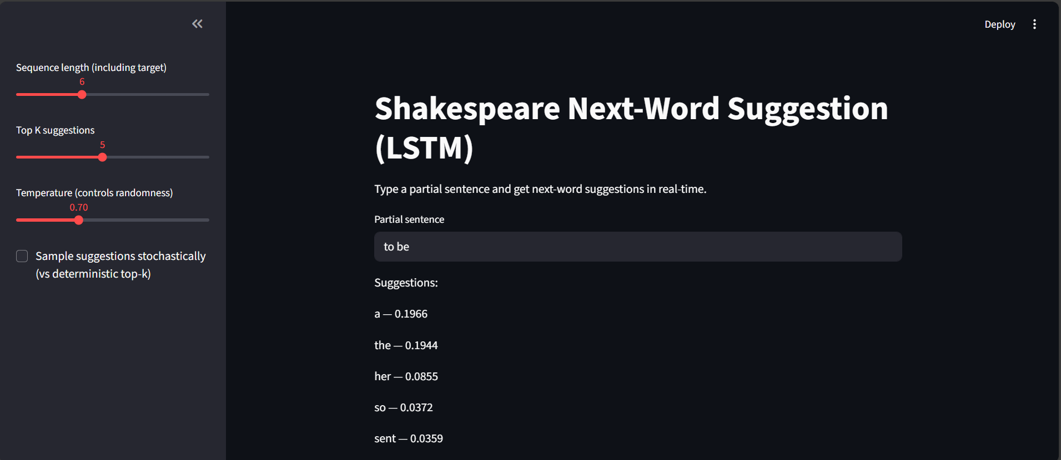Enable the 'Sample suggestions stochastically' checkbox
Image resolution: width=1061 pixels, height=460 pixels.
click(22, 256)
